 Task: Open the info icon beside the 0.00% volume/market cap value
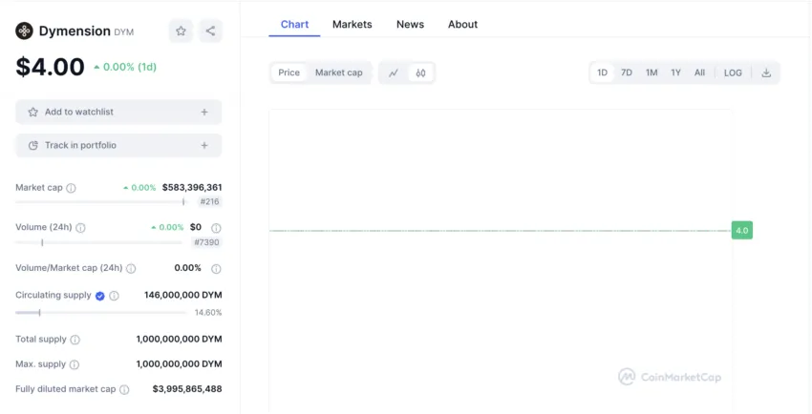coord(216,268)
